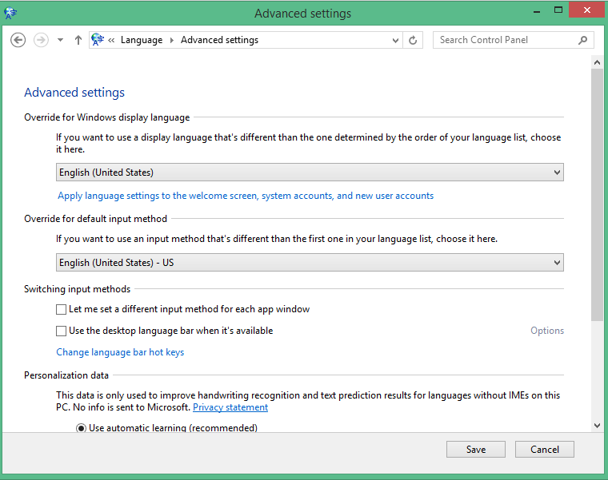Open the Windows display language dropdown

(310, 173)
